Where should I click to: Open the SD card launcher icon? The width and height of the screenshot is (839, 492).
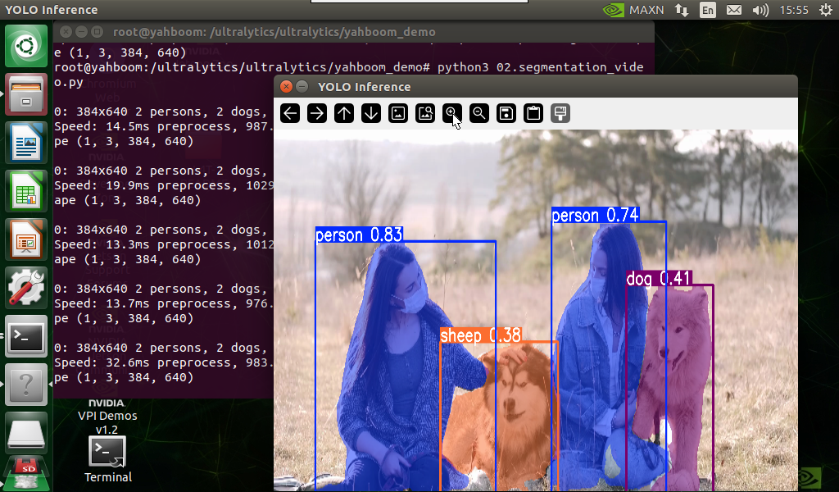(x=26, y=474)
